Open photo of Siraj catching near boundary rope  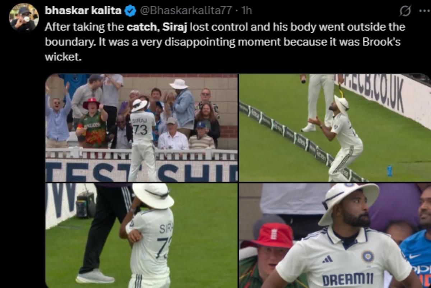click(335, 128)
